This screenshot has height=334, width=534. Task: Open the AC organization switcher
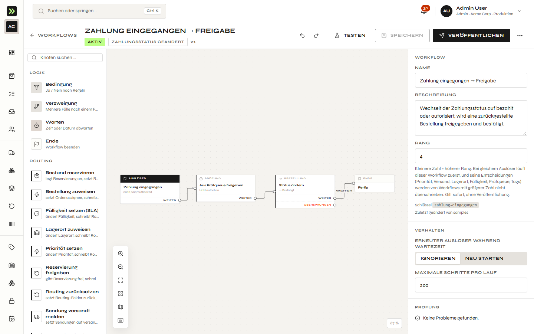(12, 27)
